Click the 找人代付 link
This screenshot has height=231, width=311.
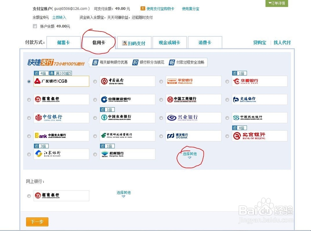tap(282, 42)
